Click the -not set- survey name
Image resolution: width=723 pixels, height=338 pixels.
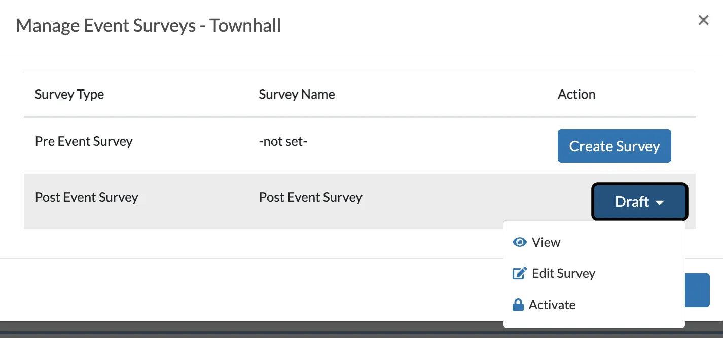(283, 141)
